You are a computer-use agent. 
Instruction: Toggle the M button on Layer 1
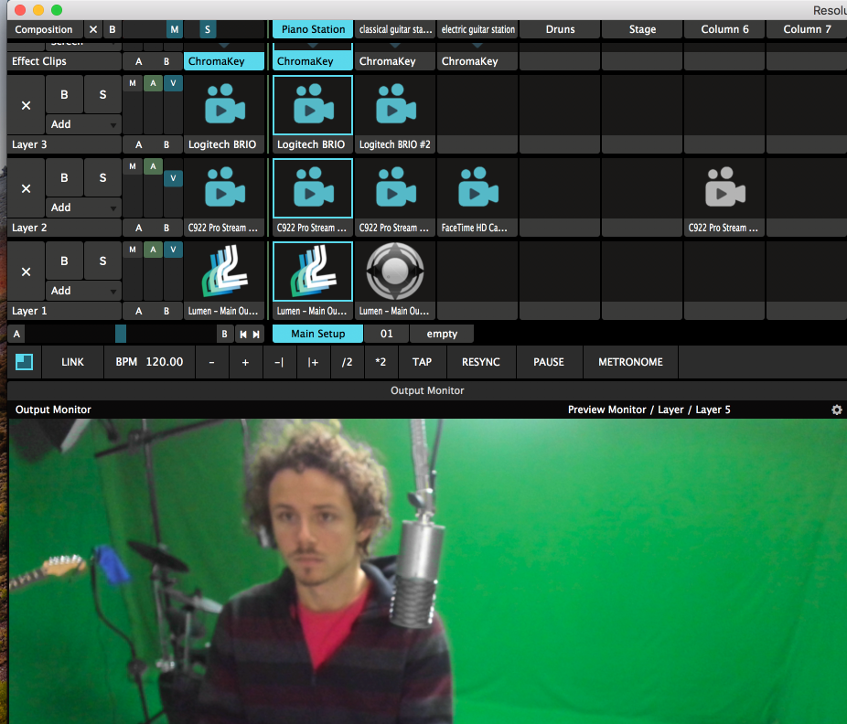click(x=133, y=250)
